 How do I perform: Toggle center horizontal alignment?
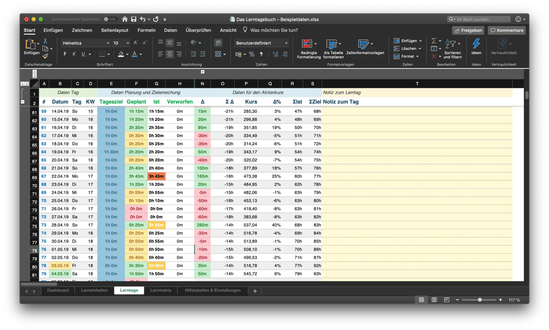point(170,54)
